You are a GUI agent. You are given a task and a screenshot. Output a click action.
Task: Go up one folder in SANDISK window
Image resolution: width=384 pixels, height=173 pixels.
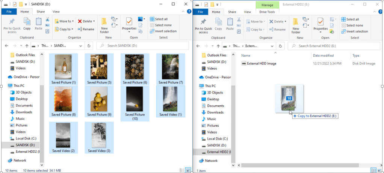click(27, 46)
